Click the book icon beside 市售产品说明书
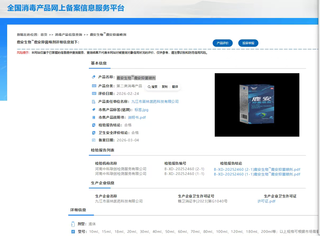The height and width of the screenshot is (236, 320). [94, 117]
